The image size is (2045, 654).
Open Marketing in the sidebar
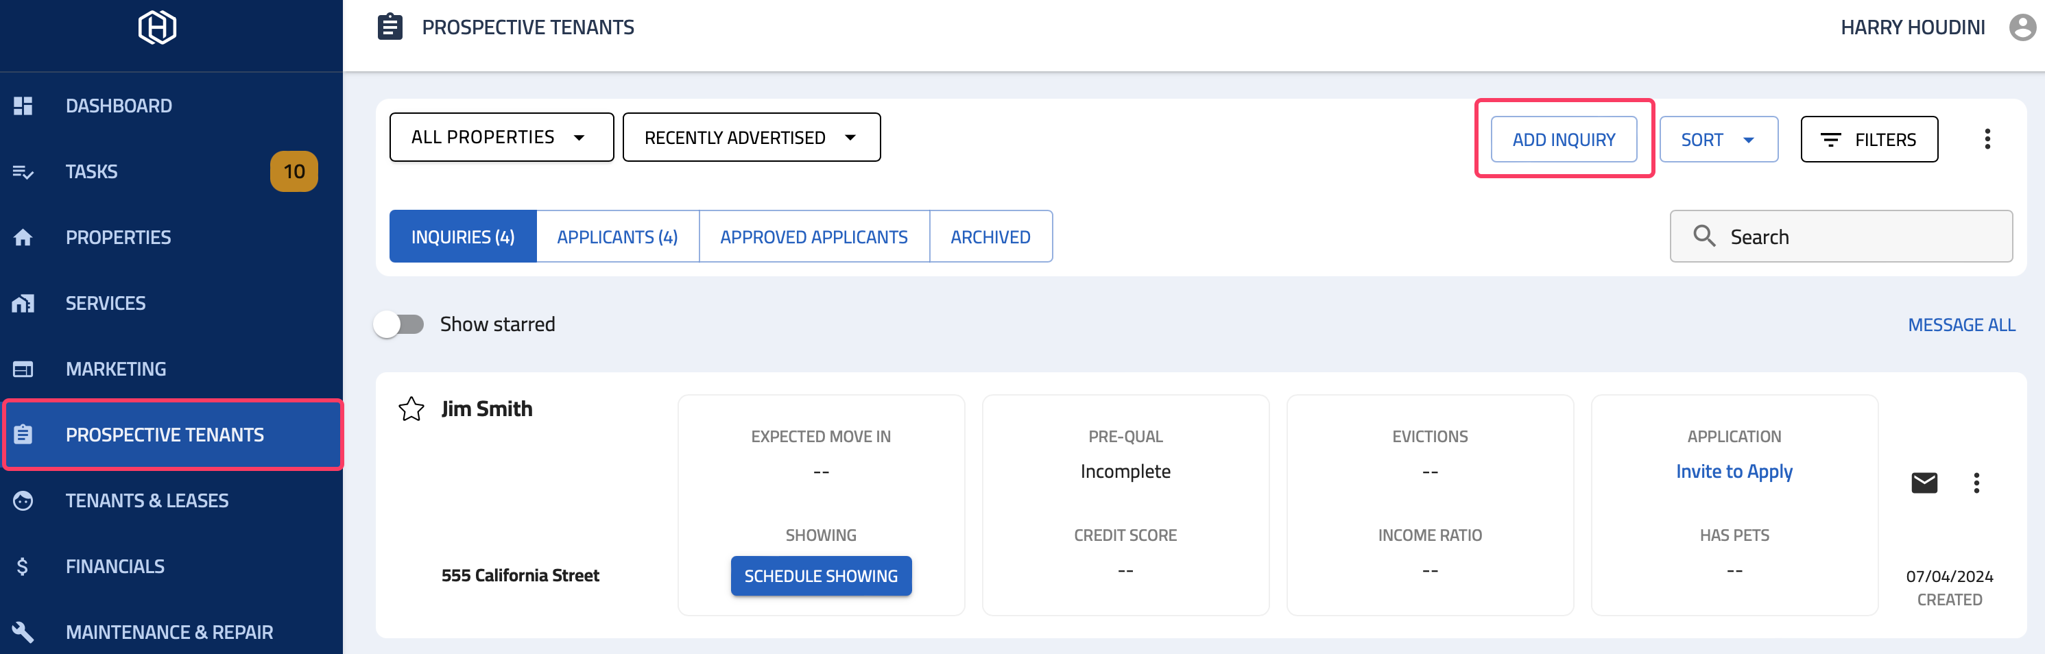pos(171,369)
